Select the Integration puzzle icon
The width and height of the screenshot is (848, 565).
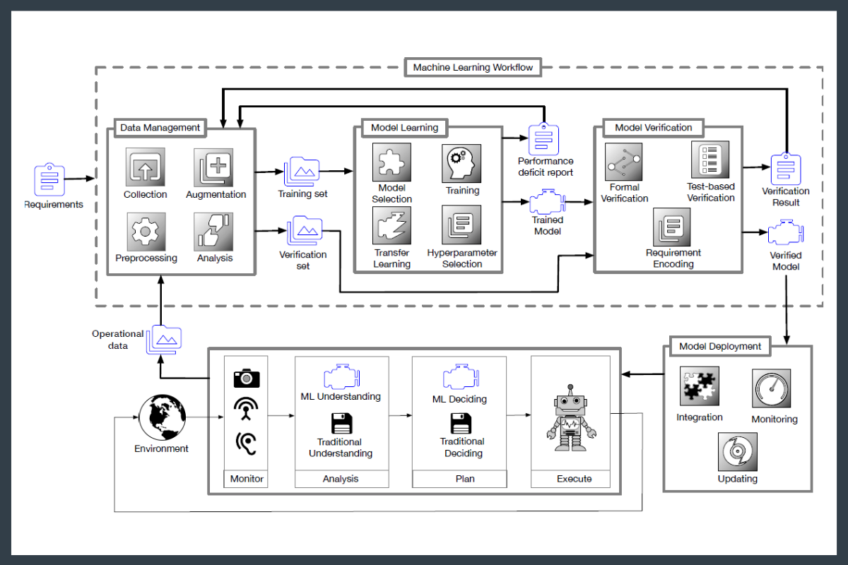pos(700,386)
